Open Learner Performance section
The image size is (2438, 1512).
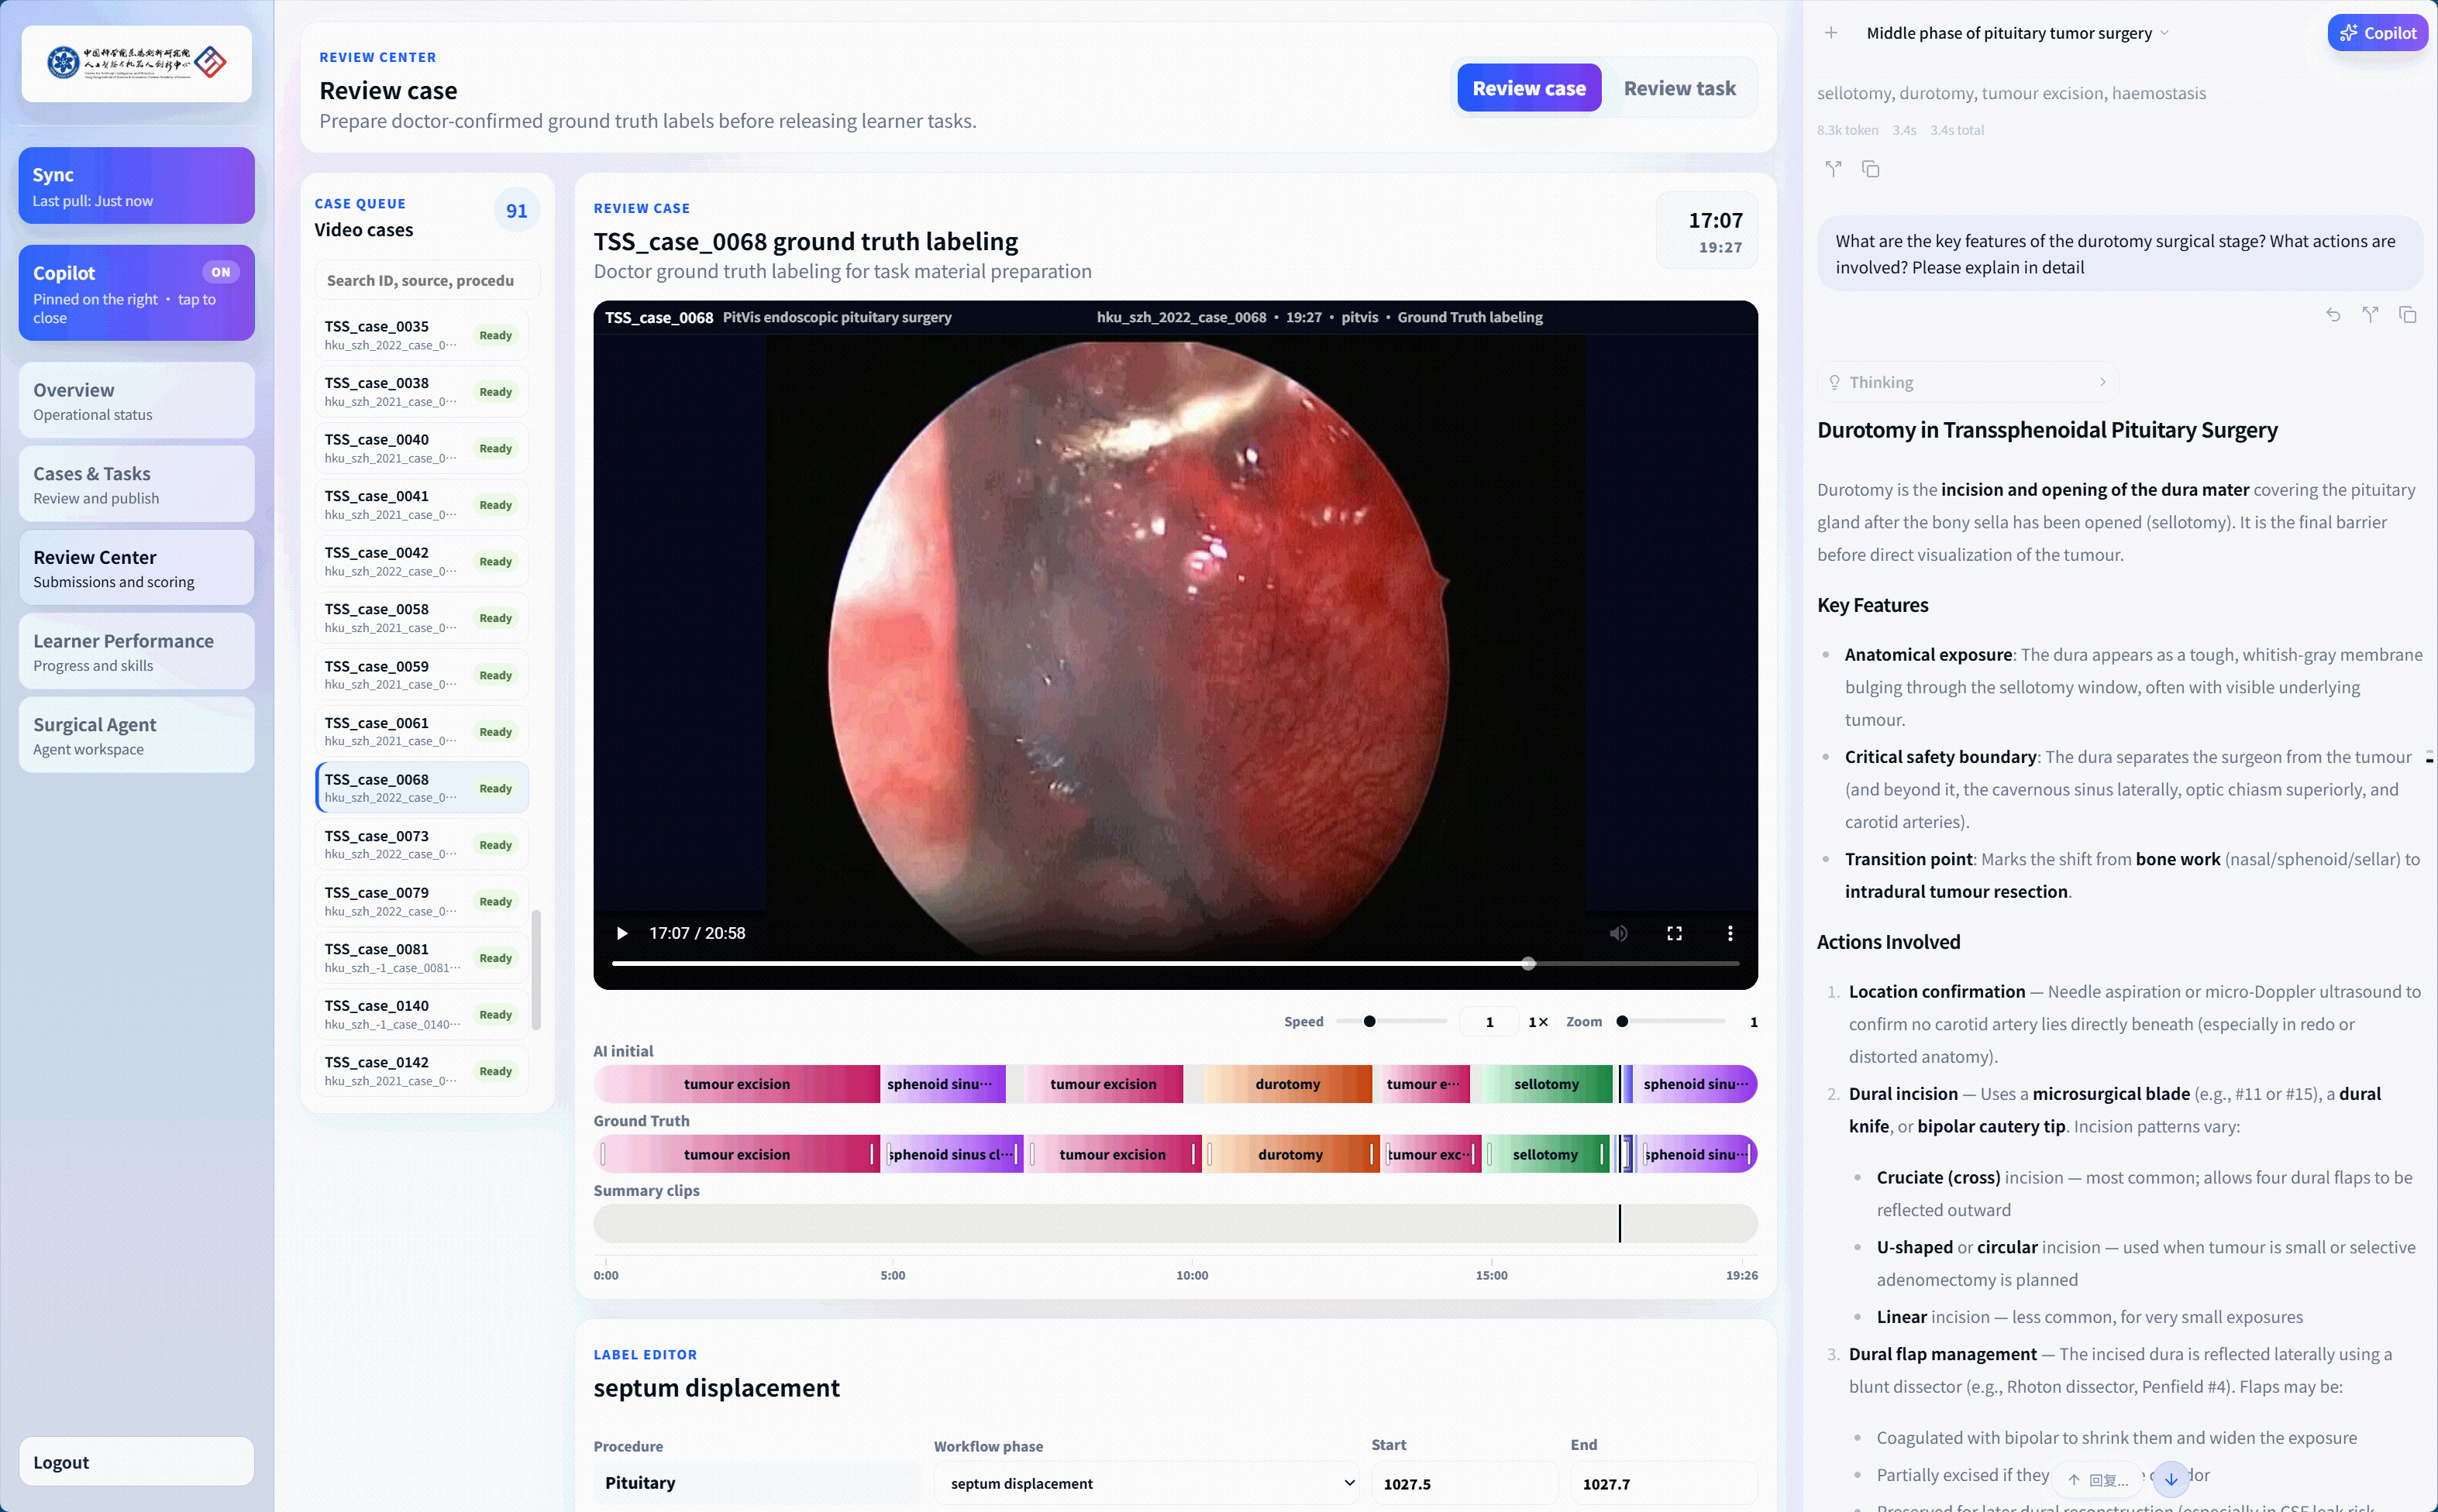click(x=136, y=652)
